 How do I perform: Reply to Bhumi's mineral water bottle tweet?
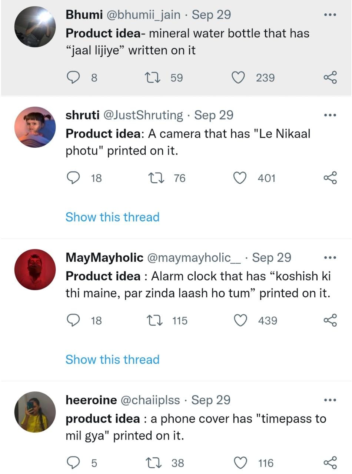tap(73, 78)
